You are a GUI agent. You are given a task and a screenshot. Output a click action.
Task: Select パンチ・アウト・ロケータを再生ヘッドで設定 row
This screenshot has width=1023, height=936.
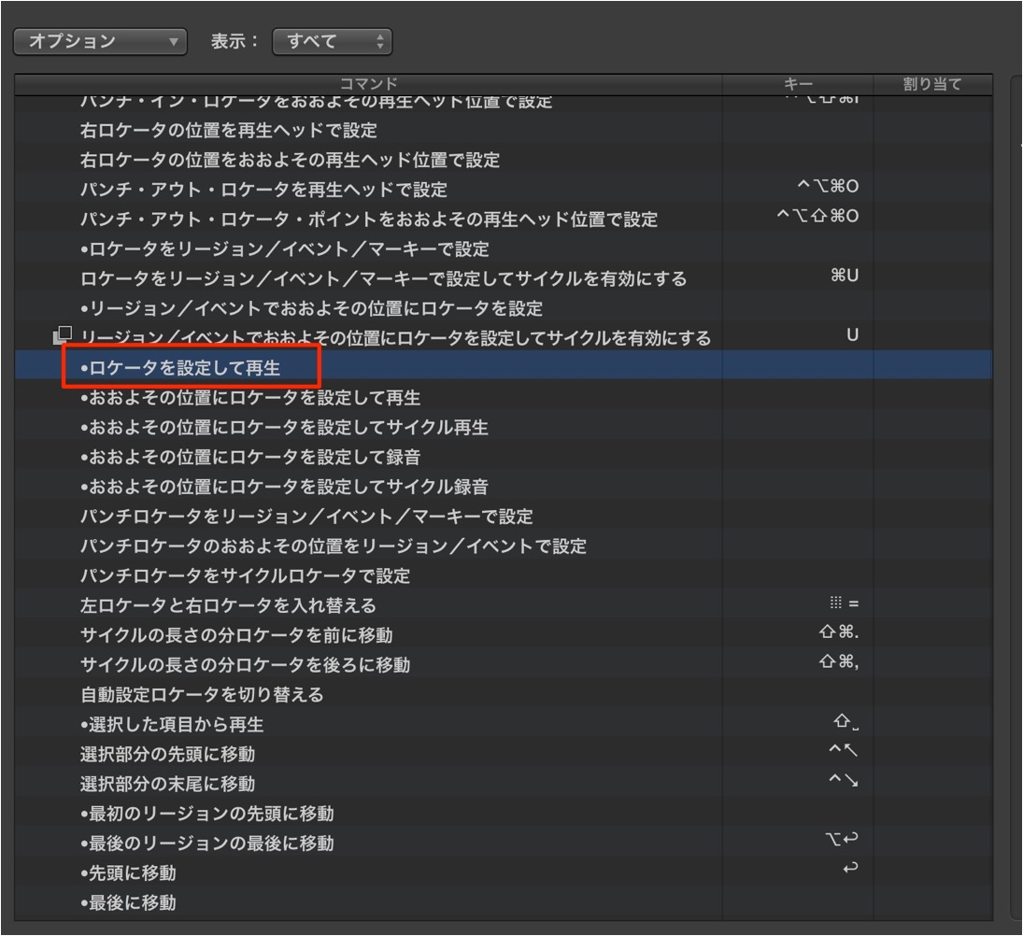tap(504, 190)
